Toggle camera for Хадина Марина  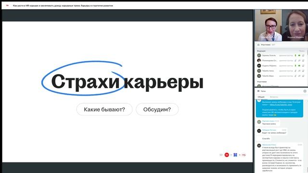(x=299, y=66)
